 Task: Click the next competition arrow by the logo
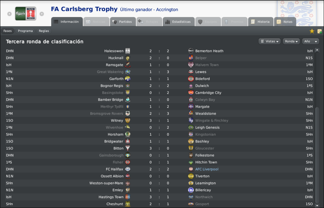tap(42, 14)
